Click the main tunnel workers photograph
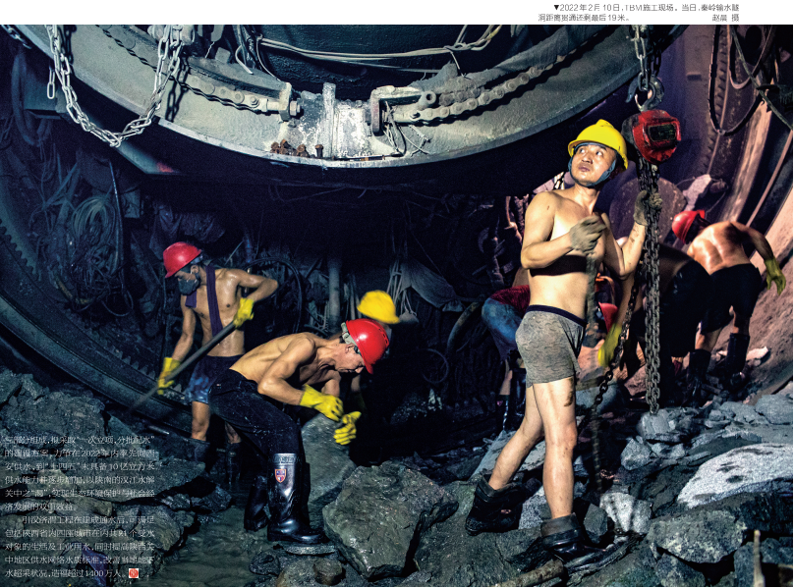 click(396, 305)
